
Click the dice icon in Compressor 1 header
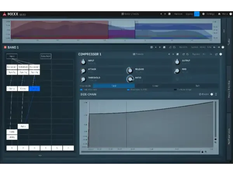(x=177, y=54)
